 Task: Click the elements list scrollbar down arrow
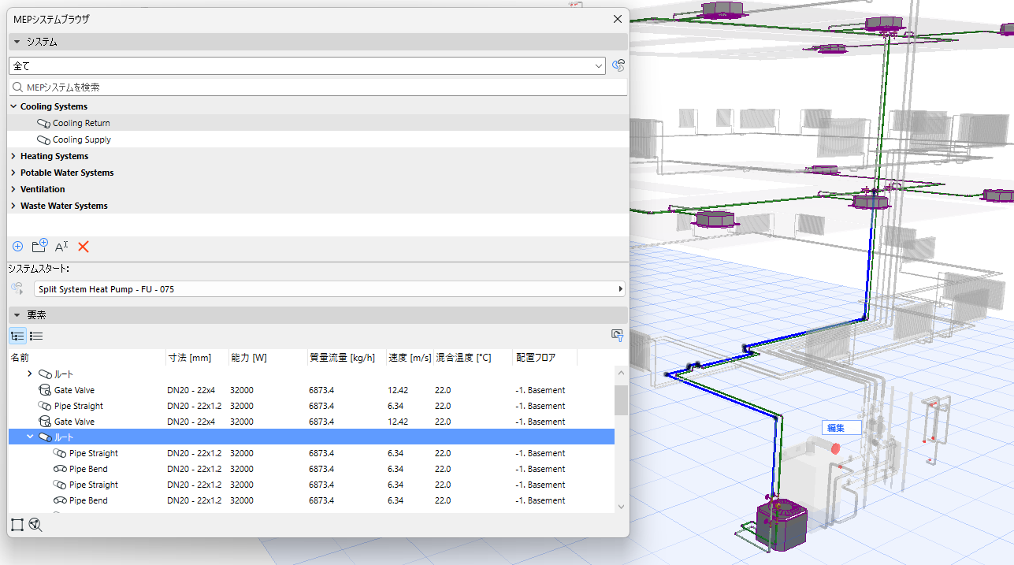(x=621, y=506)
